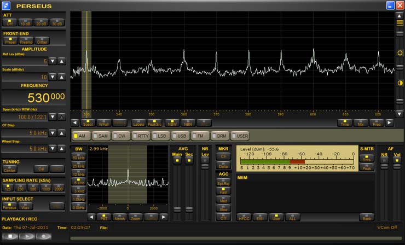Screen dimensions: 405x245
Task: Click left arrow next to Spect button
Action: coord(74,123)
